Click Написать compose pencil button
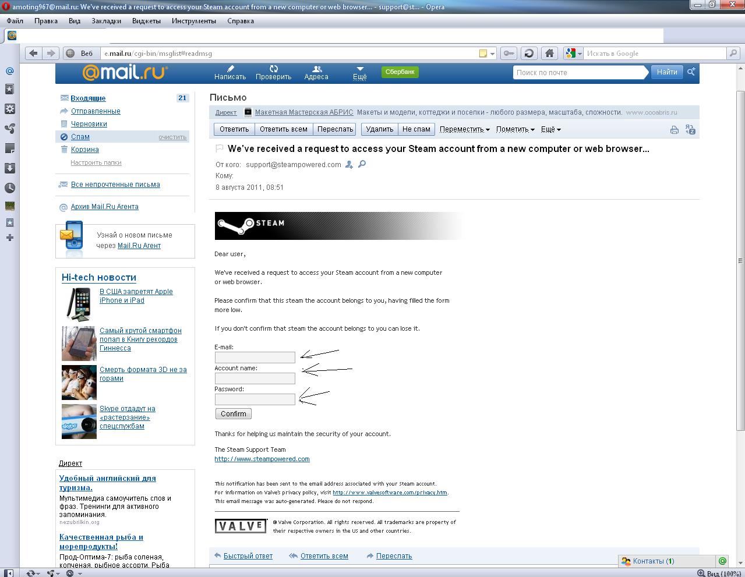Image resolution: width=745 pixels, height=577 pixels. (230, 73)
